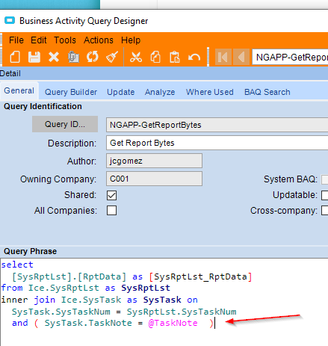
Task: Cut selection with the scissors icon
Action: (136, 57)
